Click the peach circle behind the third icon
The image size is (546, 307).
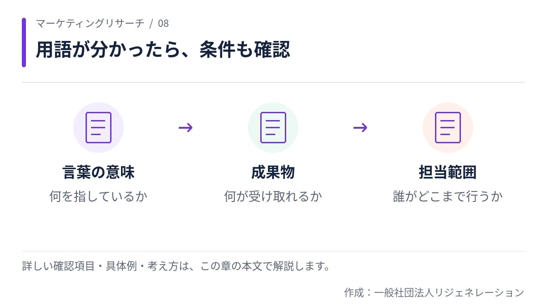448,127
